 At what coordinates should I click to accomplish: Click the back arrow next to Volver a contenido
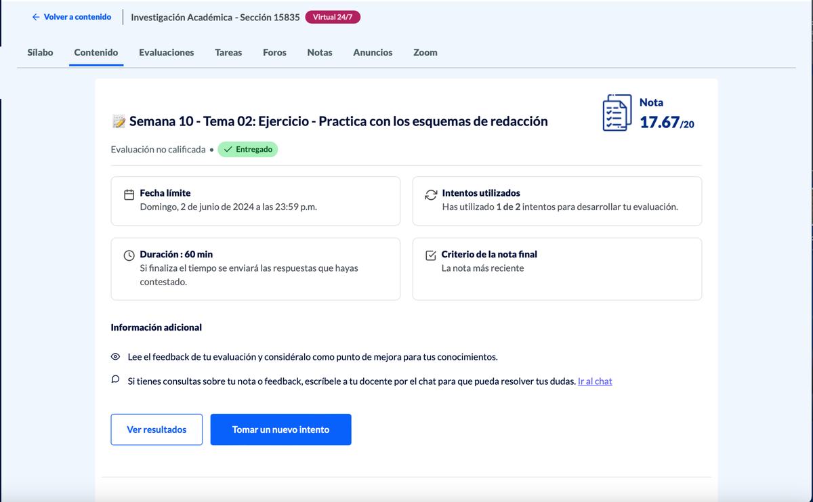35,17
